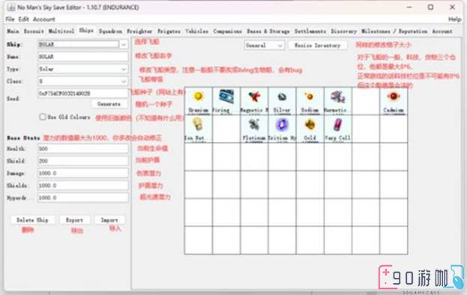Open the ship Type dropdown

coord(82,69)
